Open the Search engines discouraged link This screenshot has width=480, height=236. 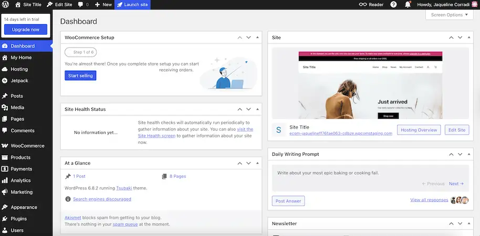[x=102, y=199]
